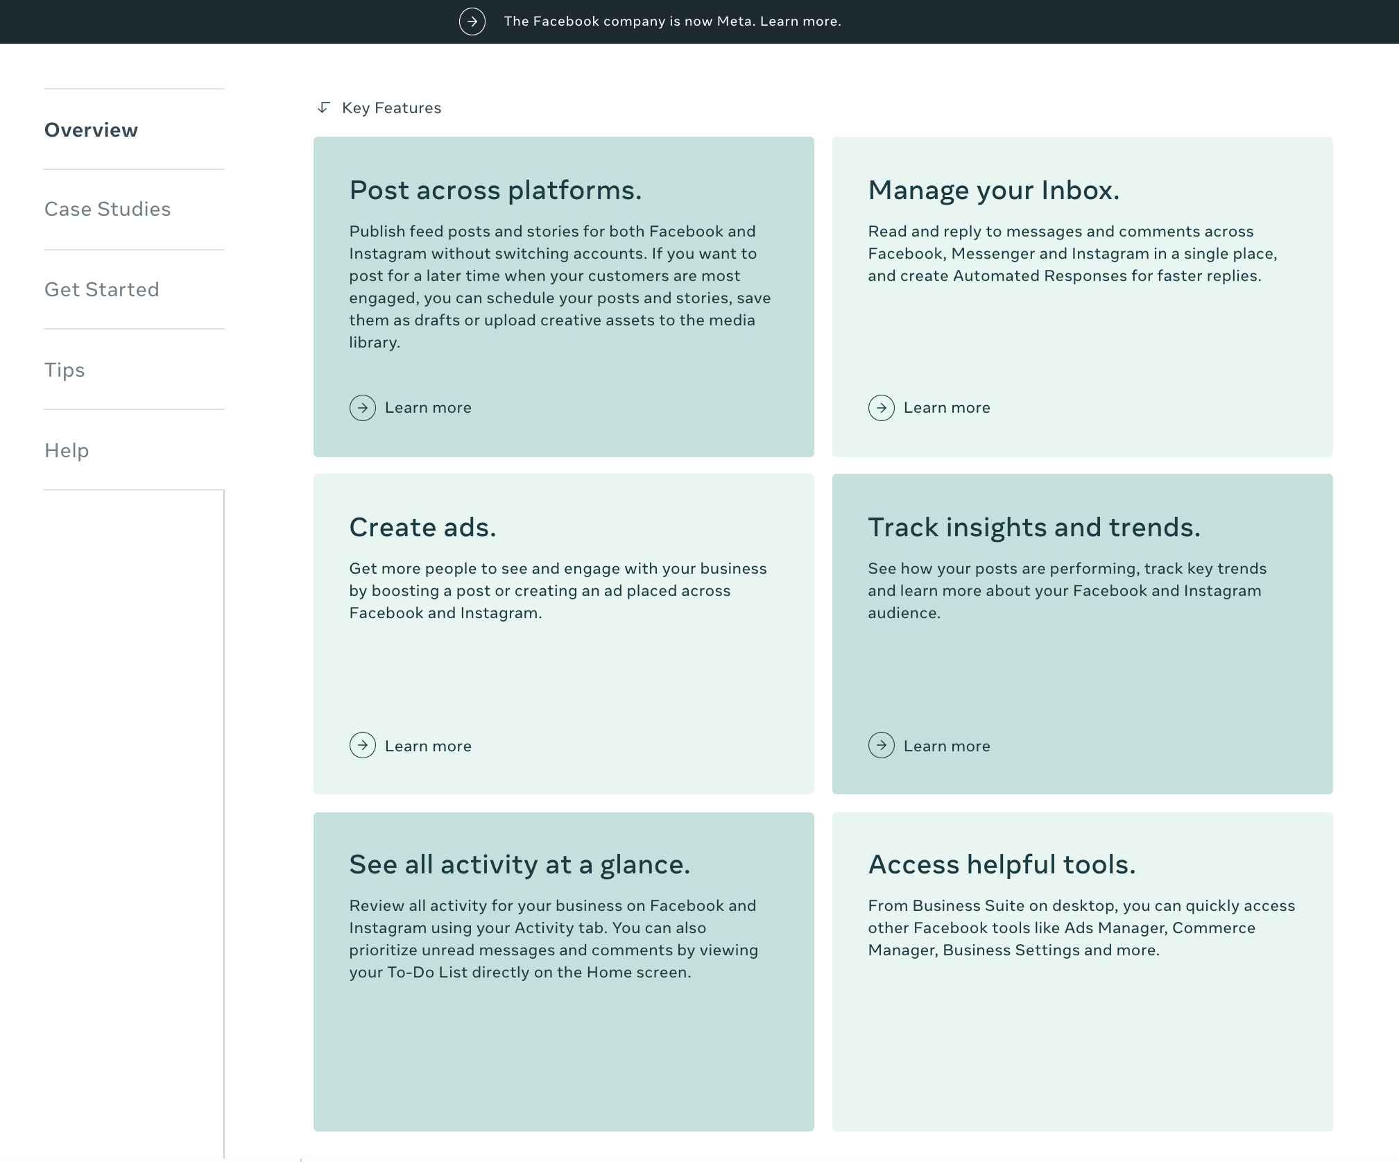Click Learn more for Track insights
Screen dimensions: 1399x1162
point(946,746)
